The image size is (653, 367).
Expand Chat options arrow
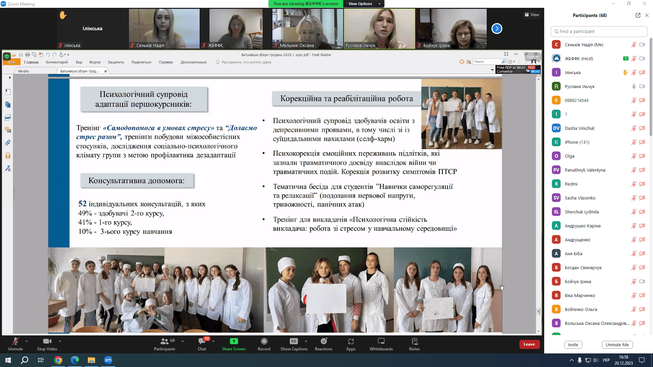(213, 341)
